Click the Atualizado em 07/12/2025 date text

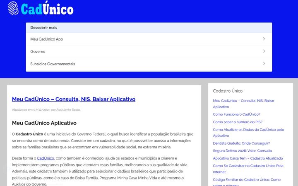coord(31,110)
